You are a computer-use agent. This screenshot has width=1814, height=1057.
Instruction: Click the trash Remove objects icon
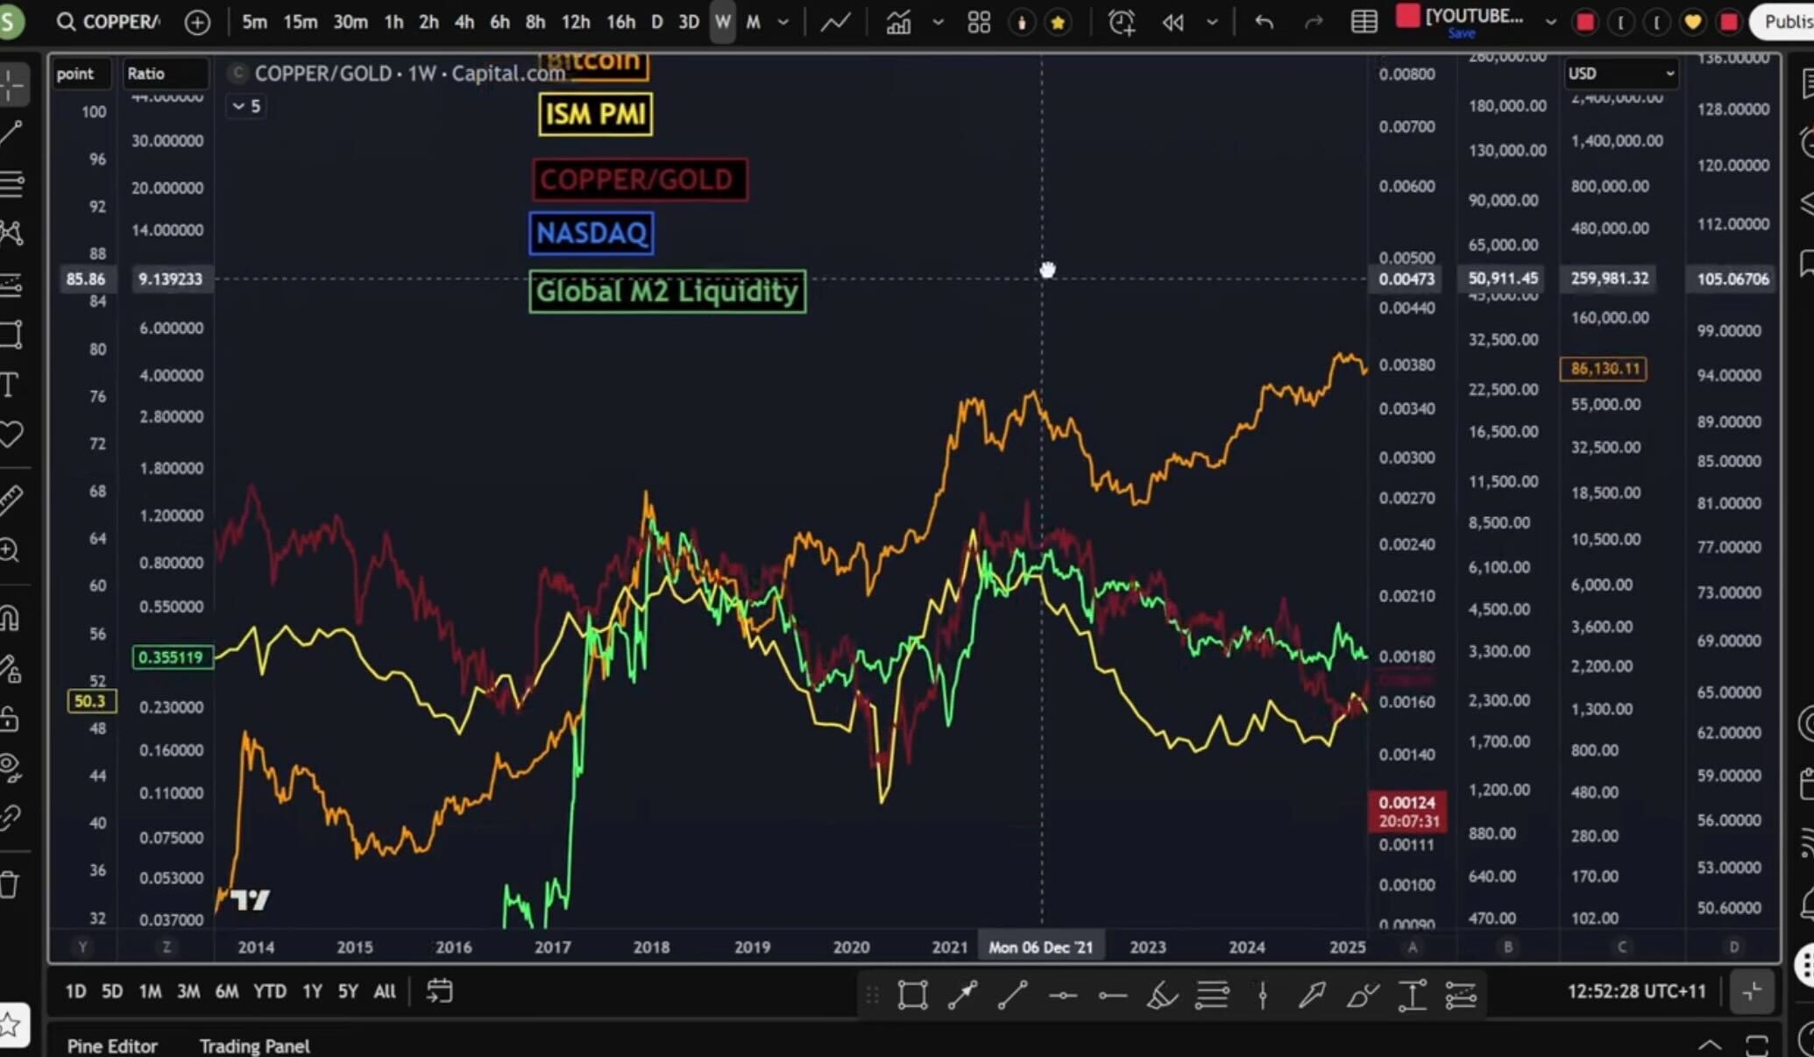(10, 884)
